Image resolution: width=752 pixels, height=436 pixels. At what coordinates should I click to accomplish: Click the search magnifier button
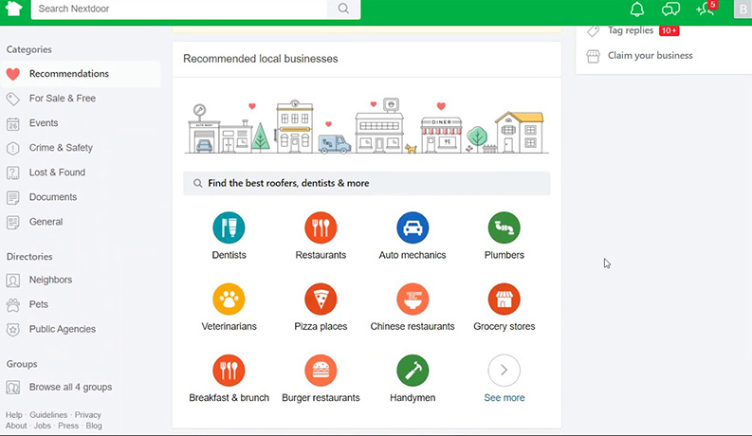[343, 9]
